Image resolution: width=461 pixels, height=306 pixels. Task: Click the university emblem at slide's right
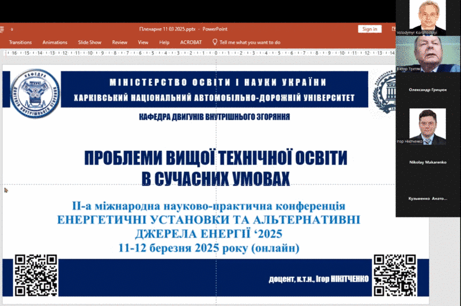384,91
